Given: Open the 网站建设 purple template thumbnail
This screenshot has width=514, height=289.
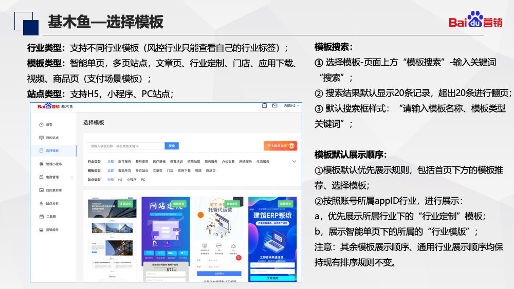Looking at the screenshot, I should click(x=166, y=239).
